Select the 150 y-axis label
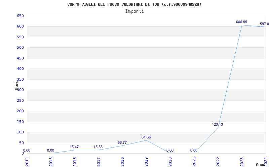The image size is (269, 168). click(20, 122)
